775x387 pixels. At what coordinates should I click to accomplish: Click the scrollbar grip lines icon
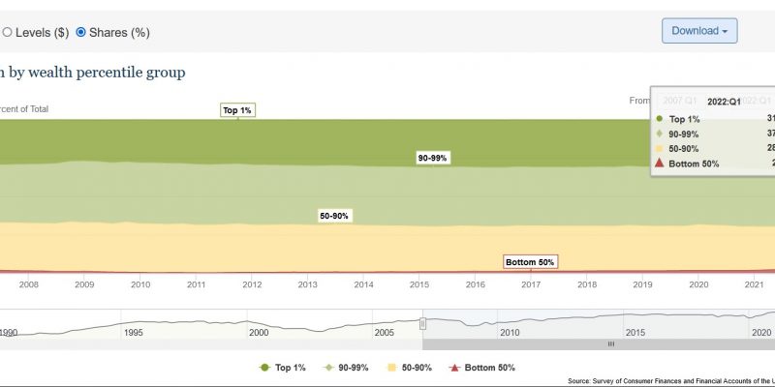pos(611,343)
